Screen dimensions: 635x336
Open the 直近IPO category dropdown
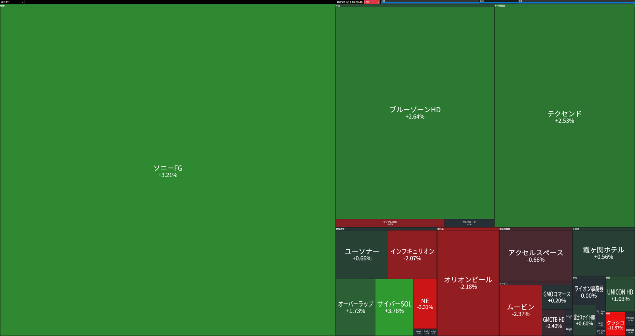[x=12, y=2]
